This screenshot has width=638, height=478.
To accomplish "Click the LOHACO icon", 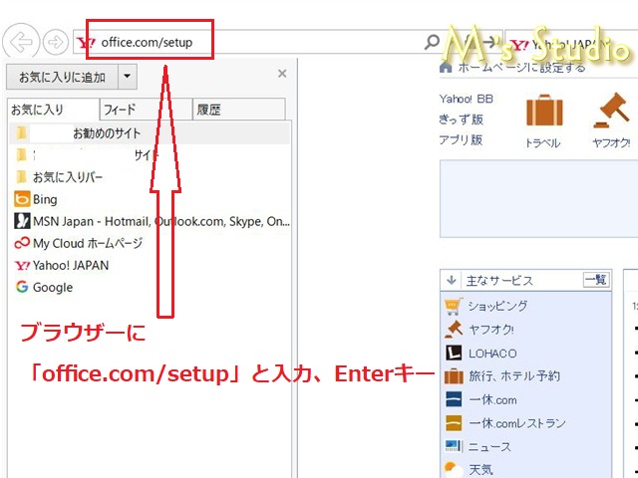I will (x=454, y=353).
